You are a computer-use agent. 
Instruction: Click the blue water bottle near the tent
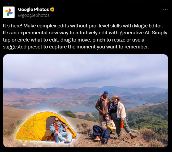[57, 138]
